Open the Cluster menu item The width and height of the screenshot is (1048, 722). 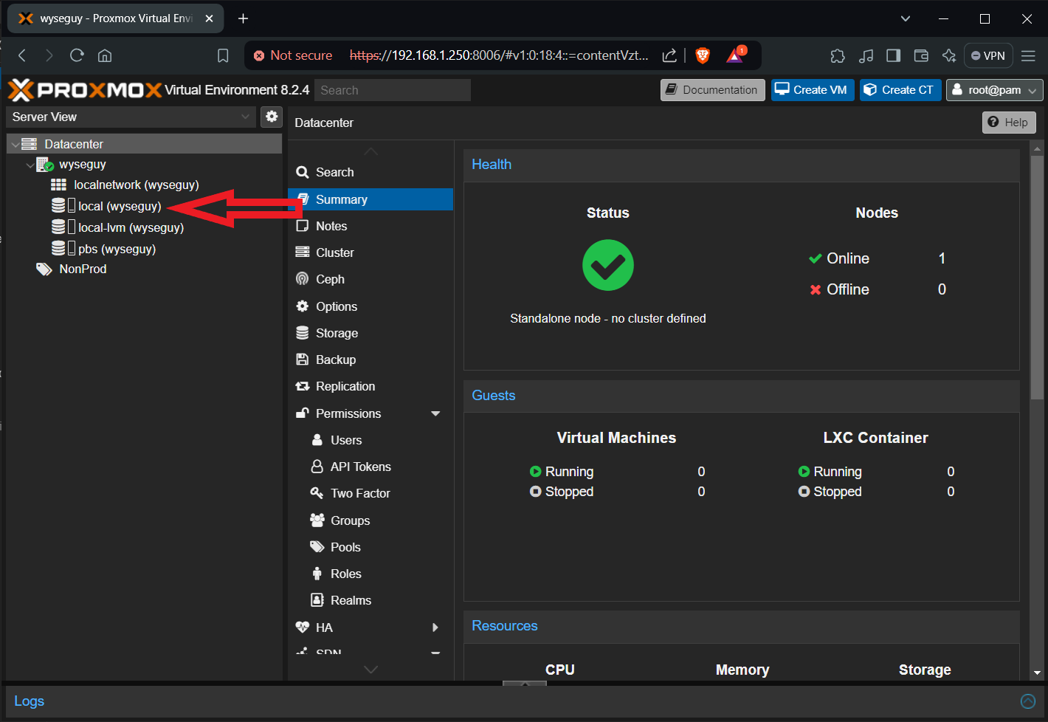pyautogui.click(x=370, y=252)
